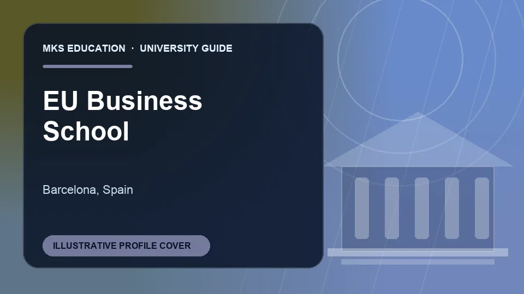Screen dimensions: 524x294
Task: Click the EU Business School title
Action: click(x=122, y=115)
